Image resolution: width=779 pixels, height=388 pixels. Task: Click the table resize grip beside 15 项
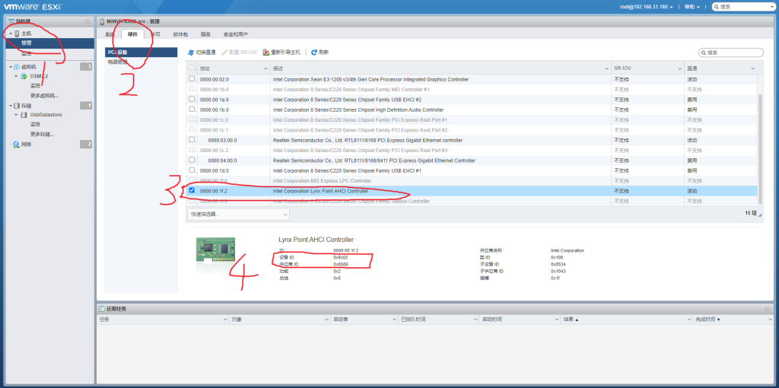click(760, 214)
